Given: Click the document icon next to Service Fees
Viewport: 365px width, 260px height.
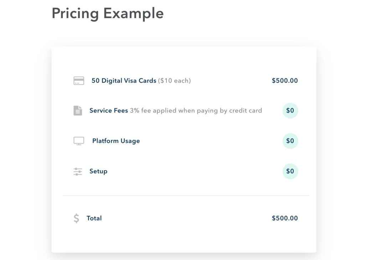Looking at the screenshot, I should pyautogui.click(x=78, y=111).
